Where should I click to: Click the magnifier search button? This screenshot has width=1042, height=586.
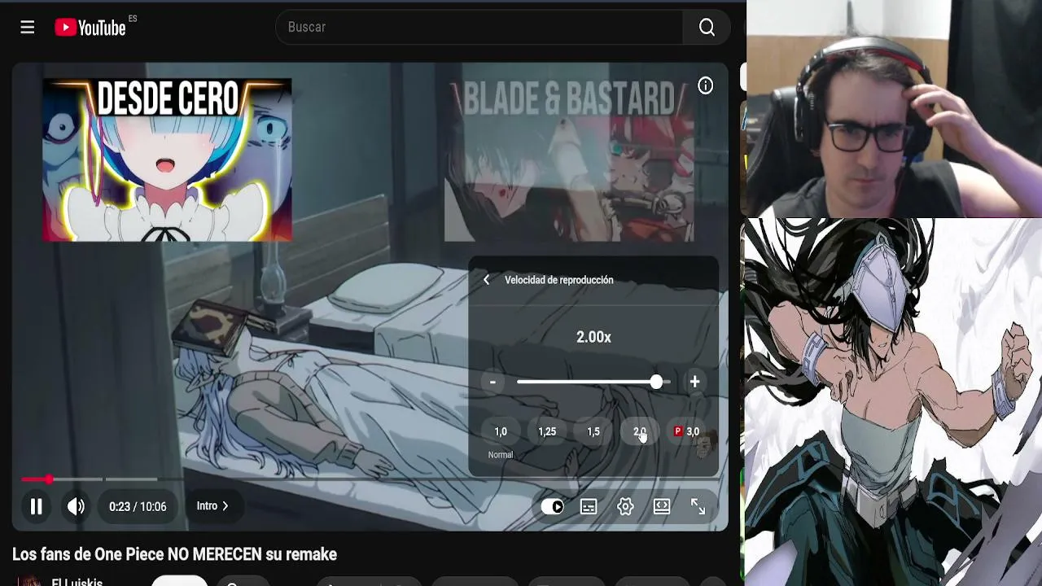(x=707, y=27)
